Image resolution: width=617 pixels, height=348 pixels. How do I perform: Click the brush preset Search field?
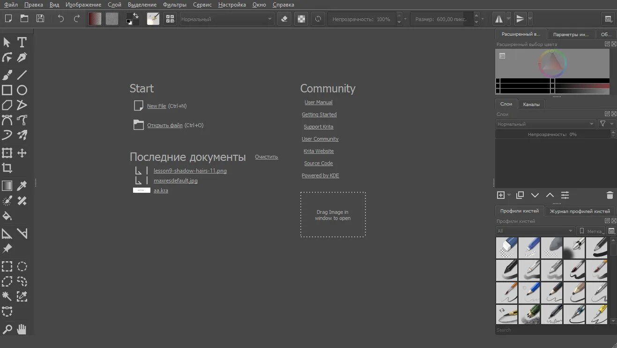tap(556, 330)
